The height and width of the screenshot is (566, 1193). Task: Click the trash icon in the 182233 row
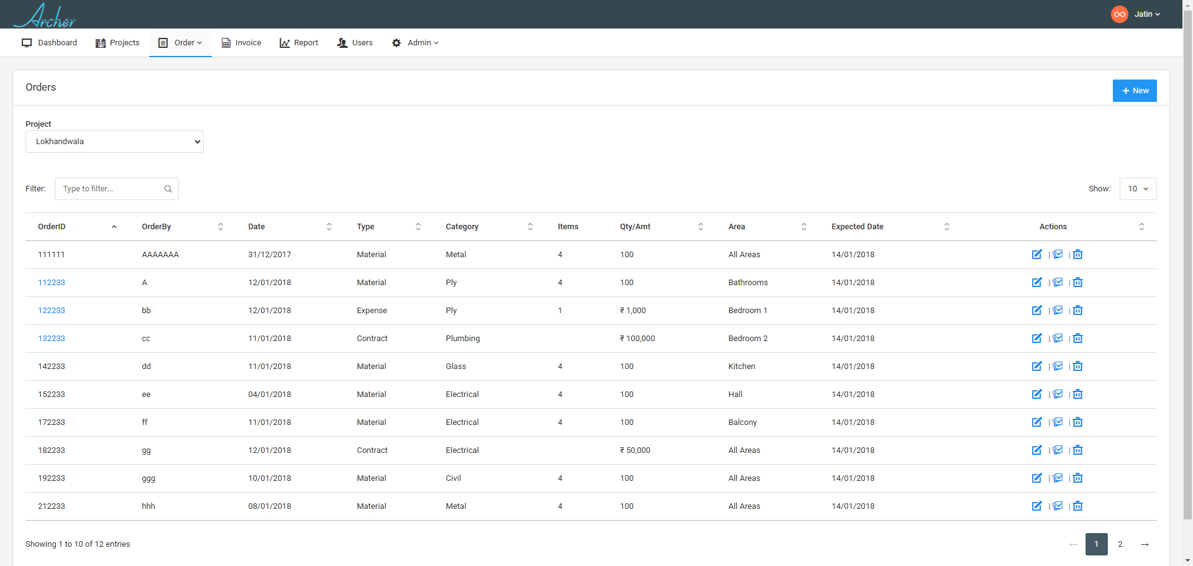coord(1077,450)
